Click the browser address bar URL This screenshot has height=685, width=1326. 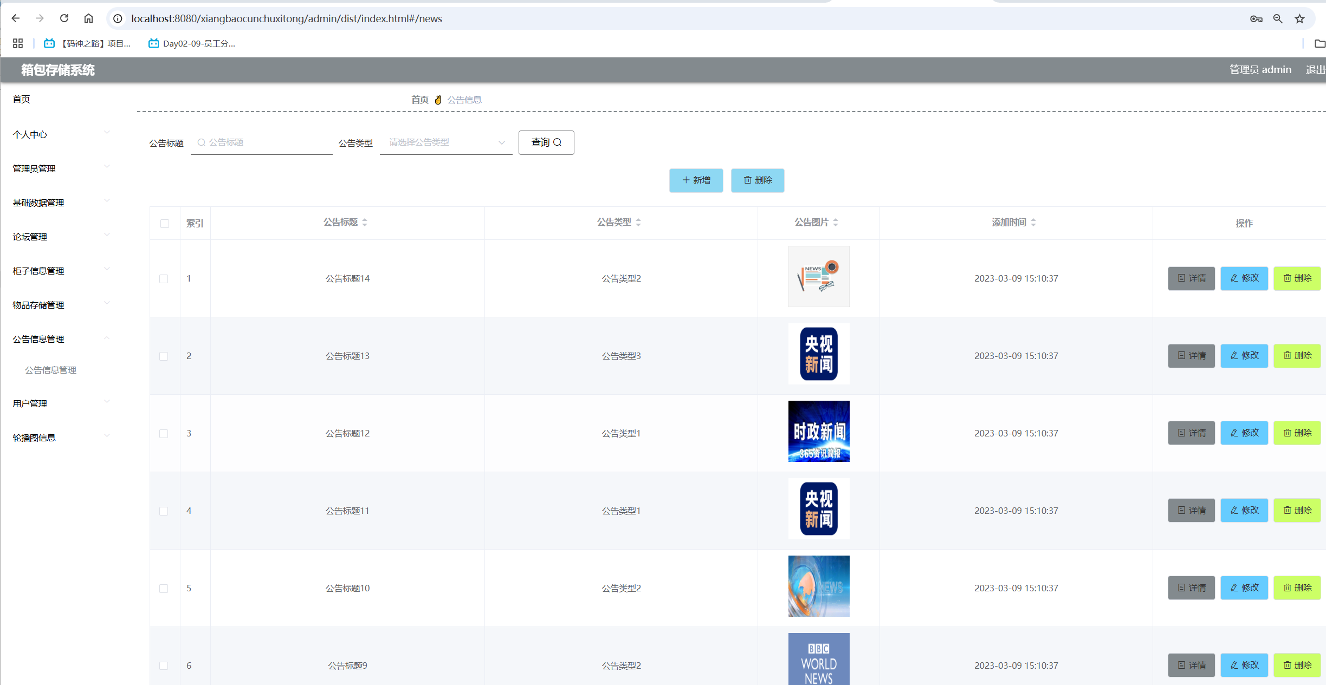click(287, 18)
